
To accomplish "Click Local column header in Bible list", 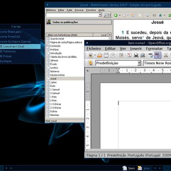I will coord(100,35).
